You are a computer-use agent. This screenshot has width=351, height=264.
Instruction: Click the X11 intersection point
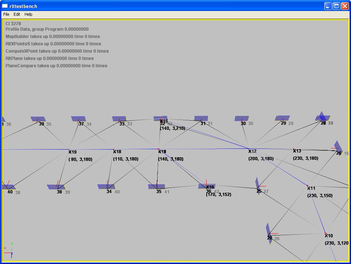click(x=307, y=186)
